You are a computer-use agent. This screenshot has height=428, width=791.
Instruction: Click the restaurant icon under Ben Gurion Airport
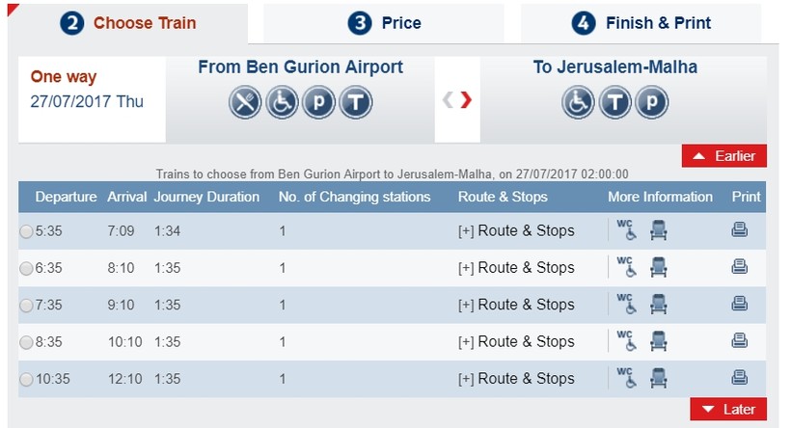245,102
